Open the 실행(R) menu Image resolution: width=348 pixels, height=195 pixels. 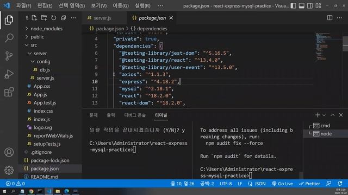coord(142,6)
